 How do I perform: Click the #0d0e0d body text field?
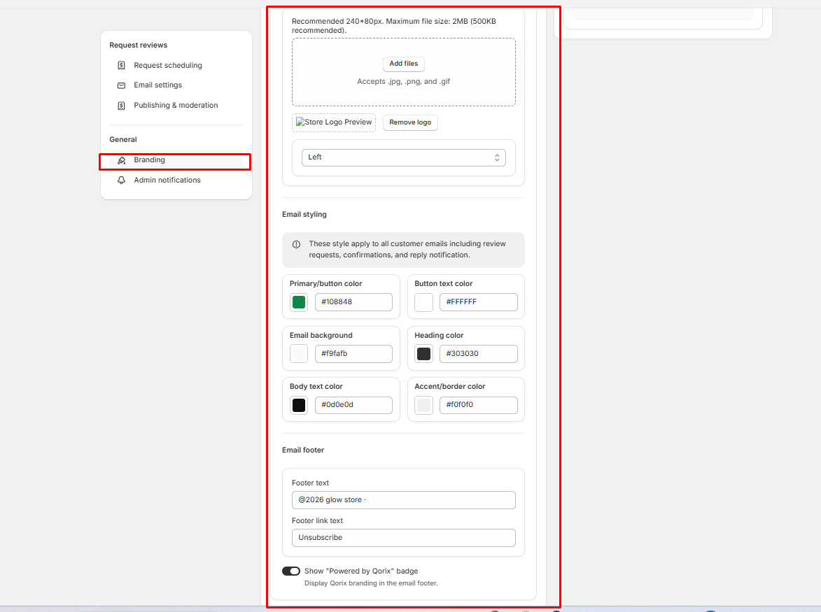[353, 406]
